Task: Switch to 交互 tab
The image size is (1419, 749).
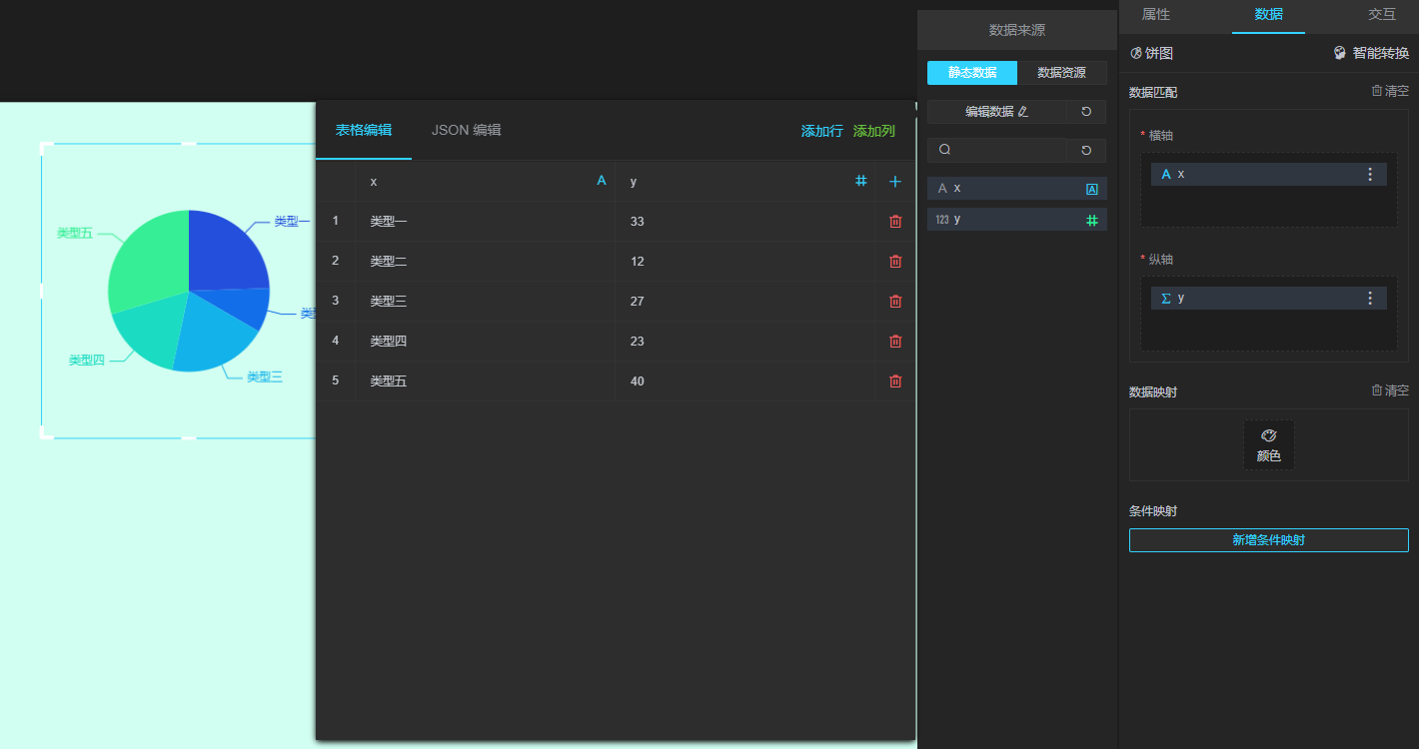Action: point(1382,15)
